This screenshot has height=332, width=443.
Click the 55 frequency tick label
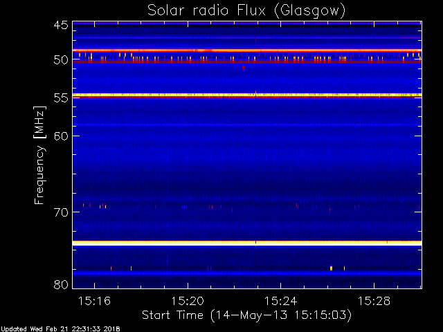tap(61, 98)
